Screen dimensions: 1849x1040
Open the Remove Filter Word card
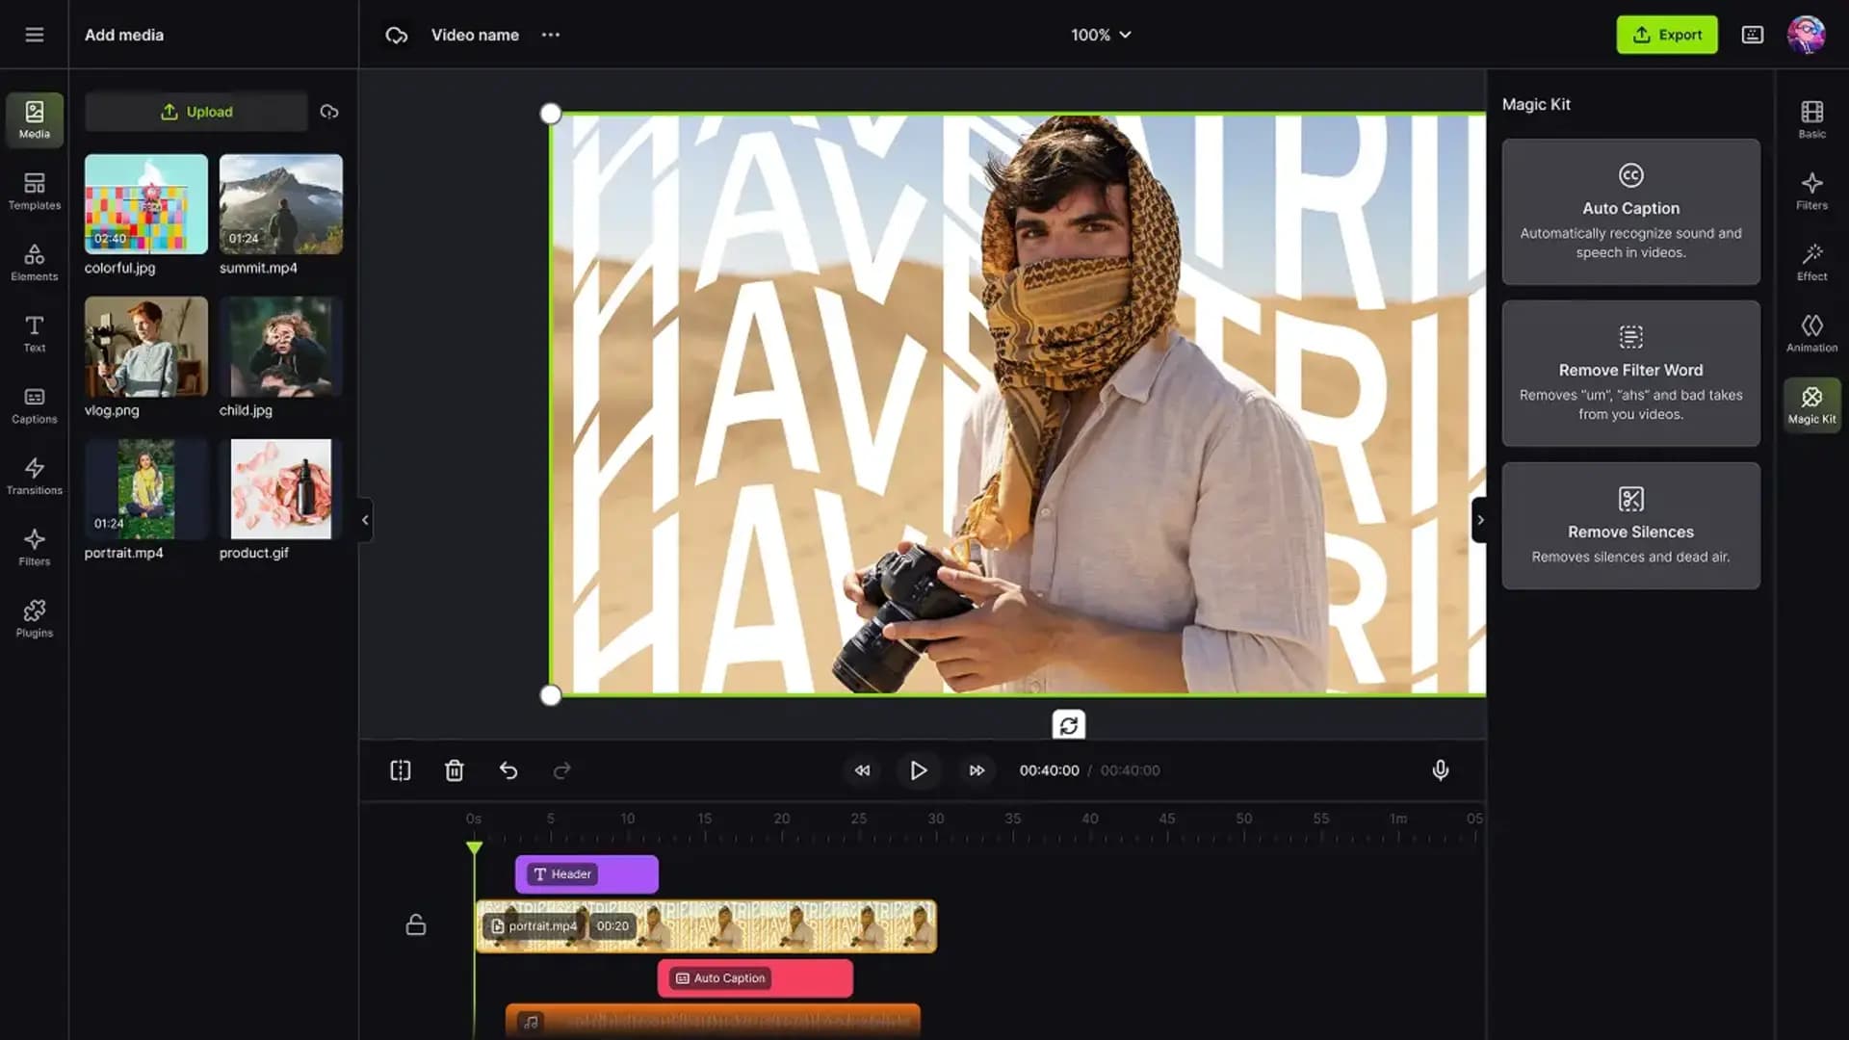pyautogui.click(x=1631, y=374)
